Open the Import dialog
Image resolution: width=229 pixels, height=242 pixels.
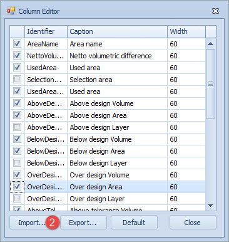(31, 223)
